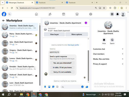The image size is (129, 97).
Task: Open the account profile avatar menu
Action: [x=123, y=14]
